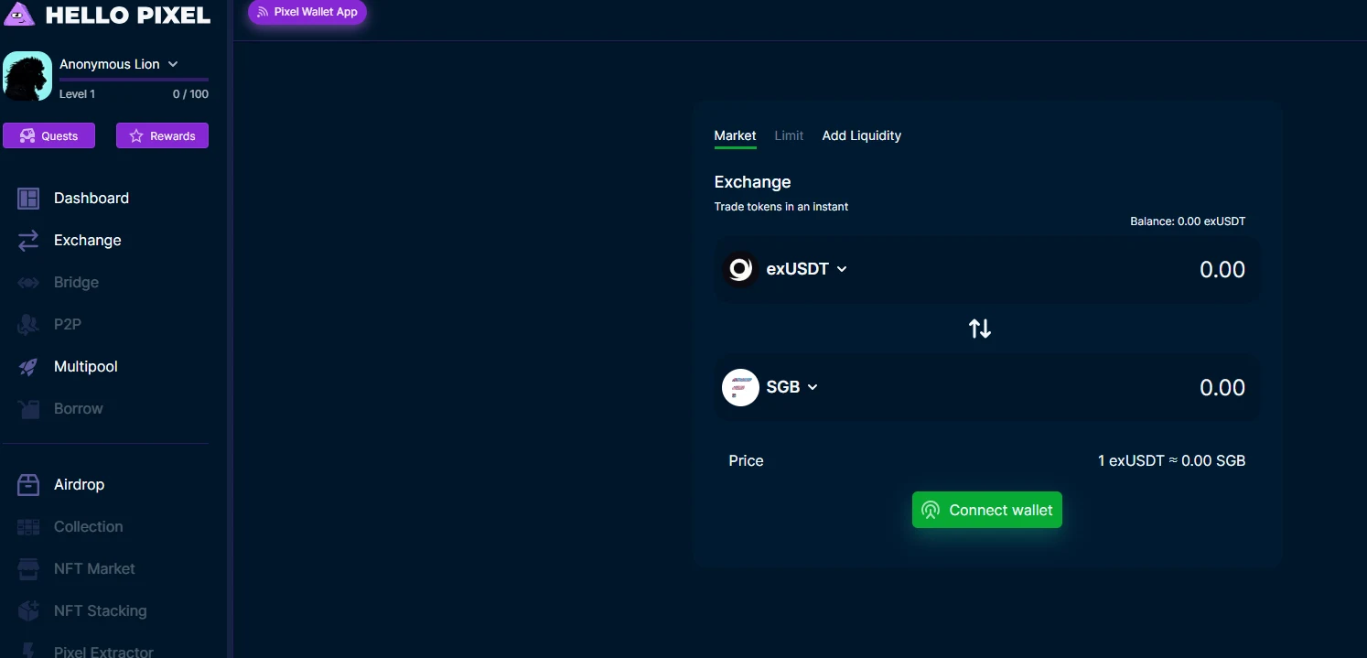This screenshot has width=1367, height=658.
Task: Expand the Anonymous Lion profile chevron
Action: [x=173, y=64]
